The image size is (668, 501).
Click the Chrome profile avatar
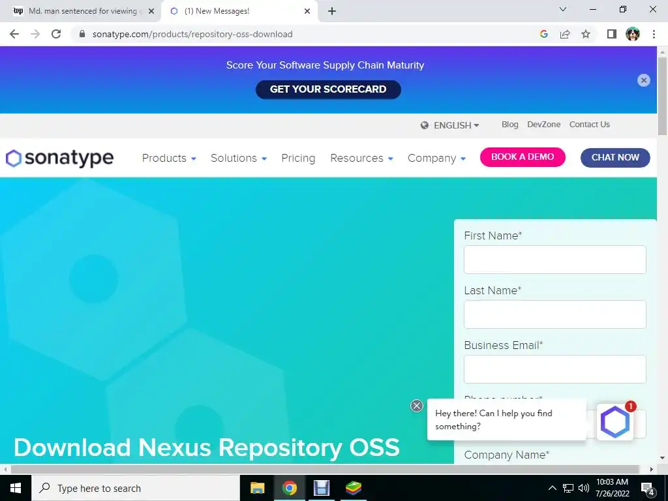[633, 34]
